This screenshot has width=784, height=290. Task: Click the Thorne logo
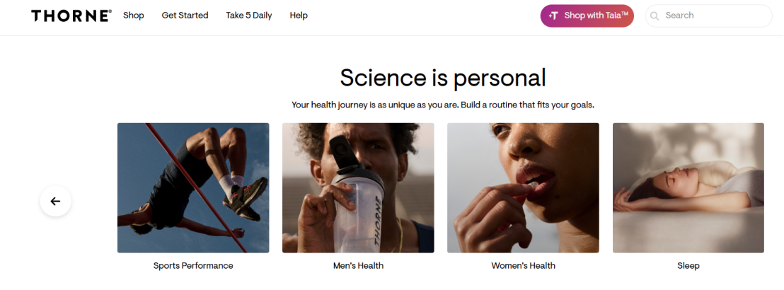click(x=71, y=16)
